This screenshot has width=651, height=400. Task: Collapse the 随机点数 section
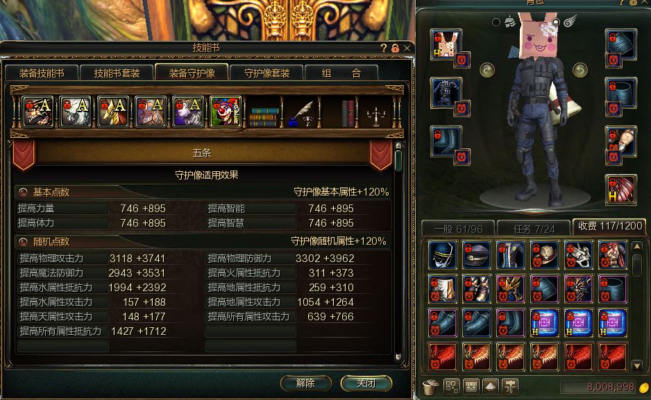click(24, 241)
